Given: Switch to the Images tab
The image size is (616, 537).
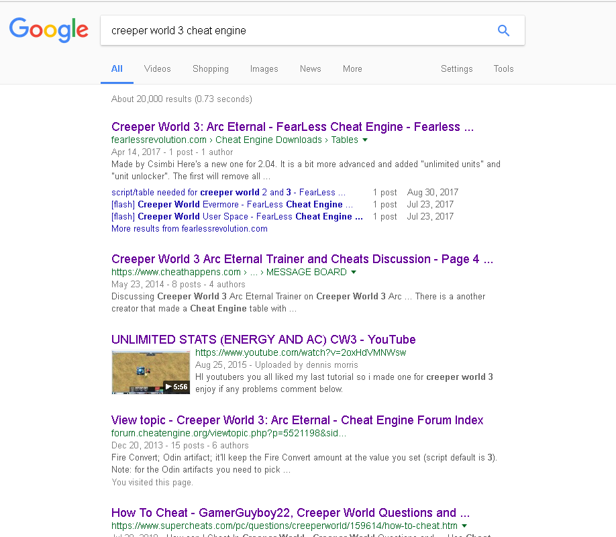Looking at the screenshot, I should pyautogui.click(x=264, y=68).
